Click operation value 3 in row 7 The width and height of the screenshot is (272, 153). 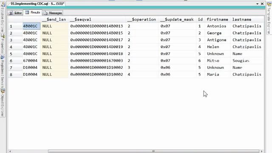click(142, 68)
